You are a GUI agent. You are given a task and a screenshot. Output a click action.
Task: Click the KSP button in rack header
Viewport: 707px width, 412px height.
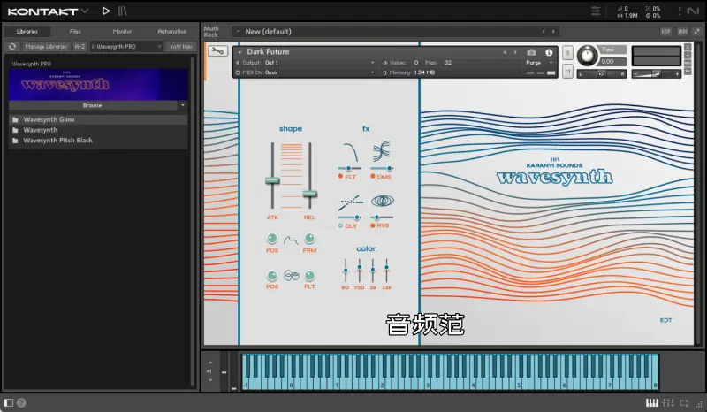[x=666, y=32]
